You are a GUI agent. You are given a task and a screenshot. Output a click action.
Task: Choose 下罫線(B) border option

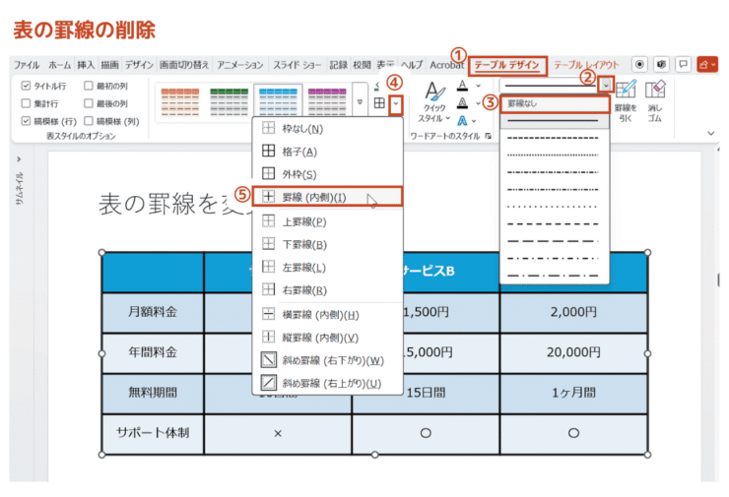pos(327,244)
